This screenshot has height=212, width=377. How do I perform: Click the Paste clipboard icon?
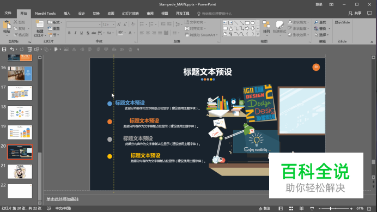pyautogui.click(x=7, y=25)
